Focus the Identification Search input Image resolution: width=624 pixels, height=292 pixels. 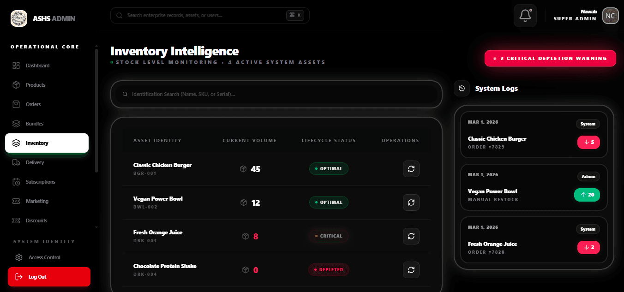click(277, 94)
